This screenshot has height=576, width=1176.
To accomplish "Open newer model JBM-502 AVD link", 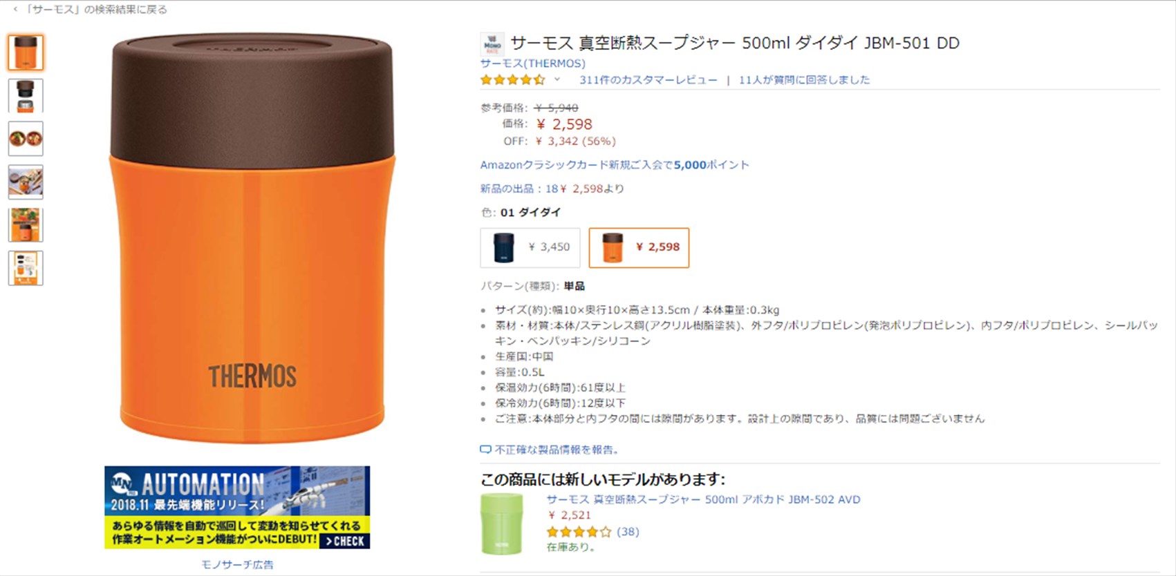I will [703, 499].
